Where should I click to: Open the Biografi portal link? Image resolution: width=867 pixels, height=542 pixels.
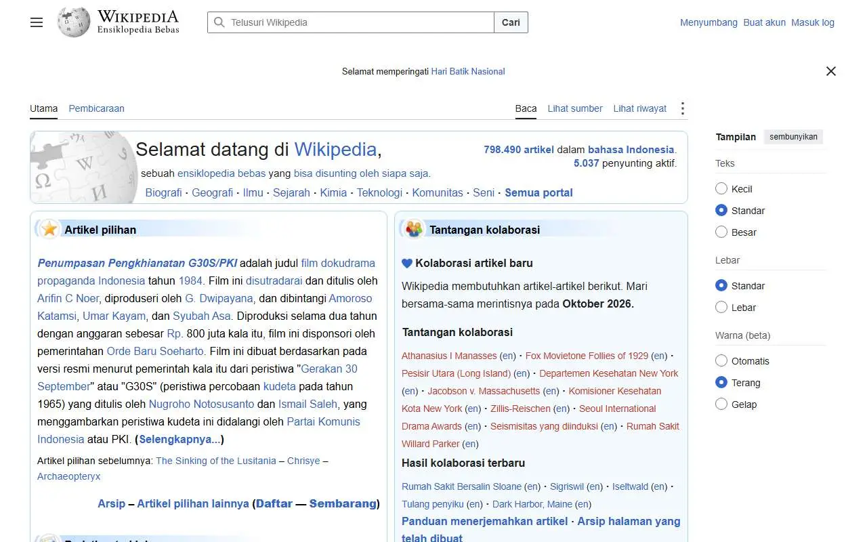click(x=164, y=192)
